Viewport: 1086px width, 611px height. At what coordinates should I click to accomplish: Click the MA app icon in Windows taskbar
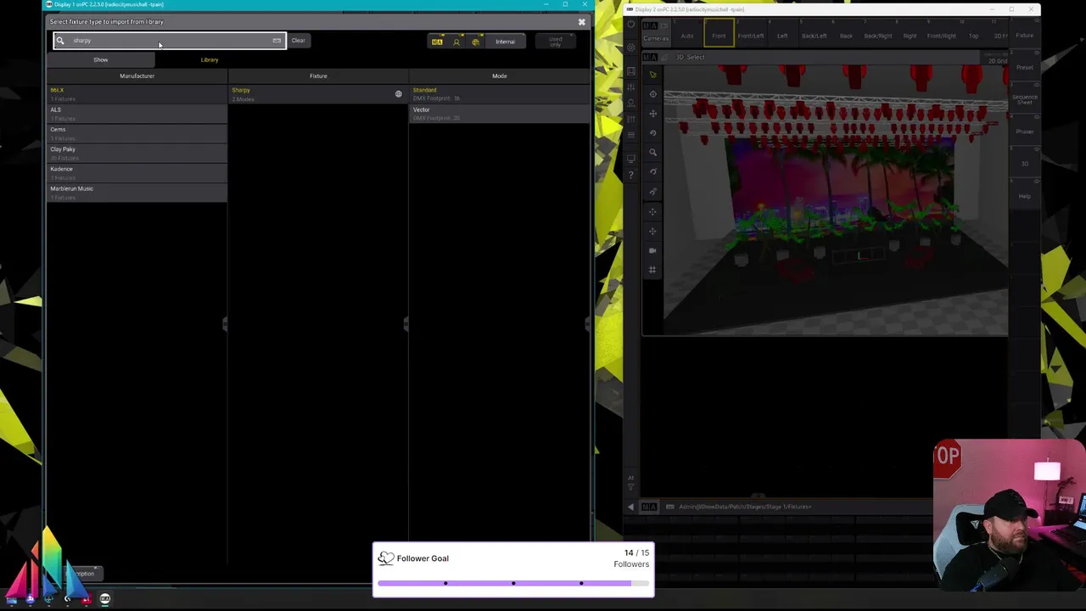pyautogui.click(x=105, y=599)
